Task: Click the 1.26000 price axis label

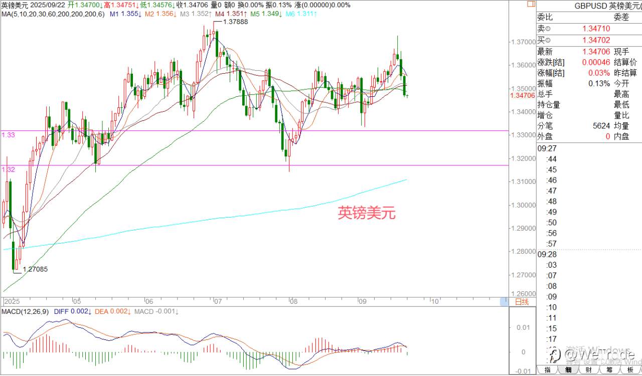Action: tap(523, 294)
